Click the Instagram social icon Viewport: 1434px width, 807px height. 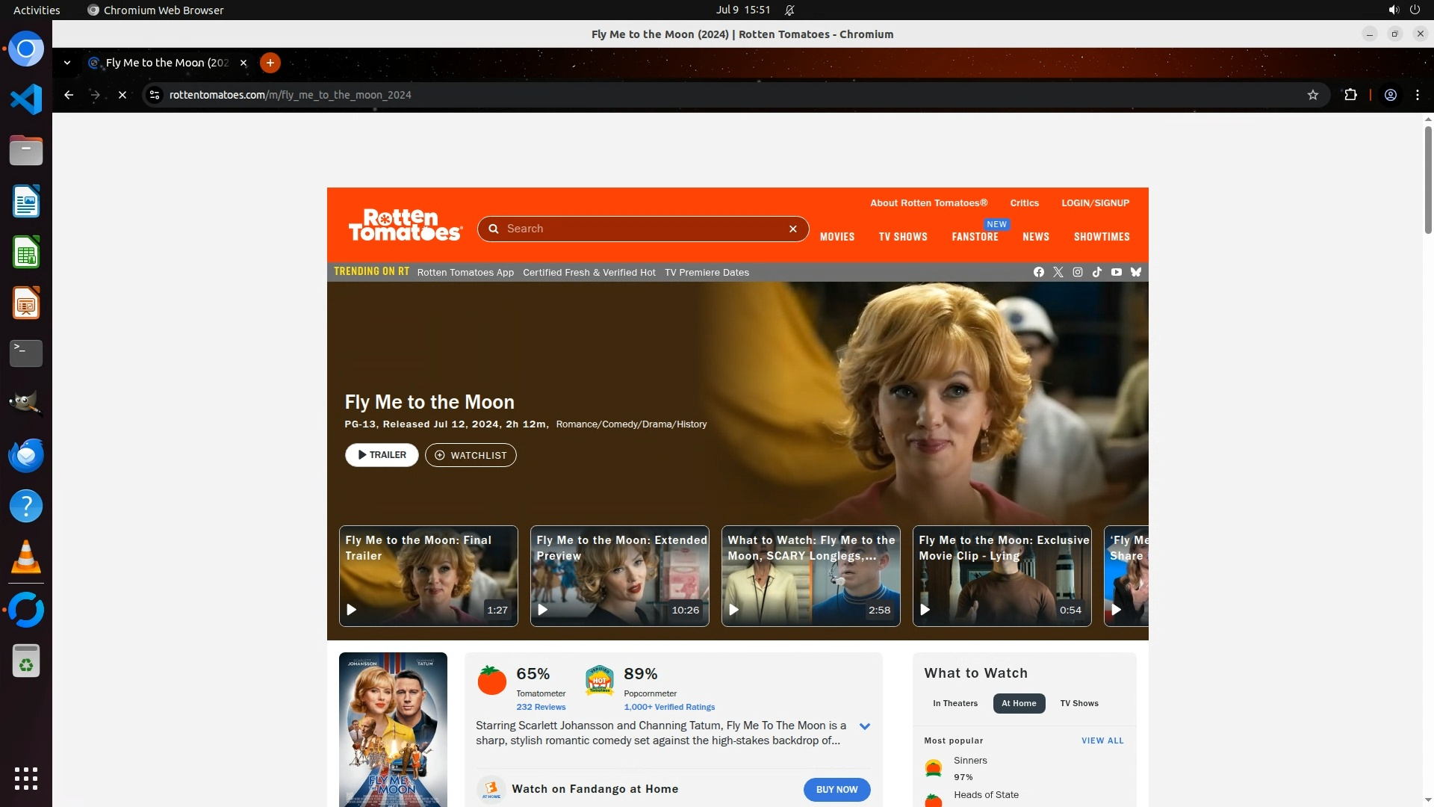tap(1077, 272)
